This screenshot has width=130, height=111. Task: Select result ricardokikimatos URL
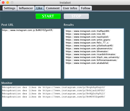(x=91, y=54)
